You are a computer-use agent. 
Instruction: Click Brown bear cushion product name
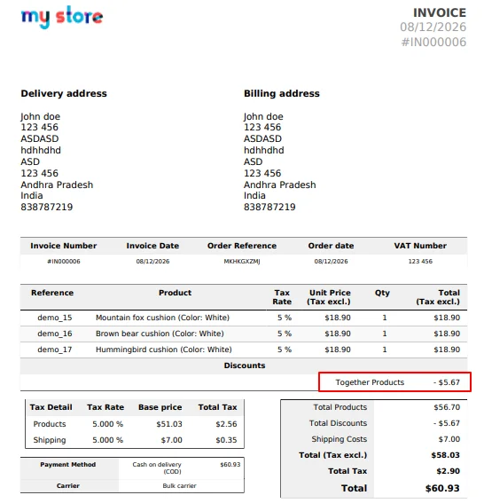pos(160,334)
